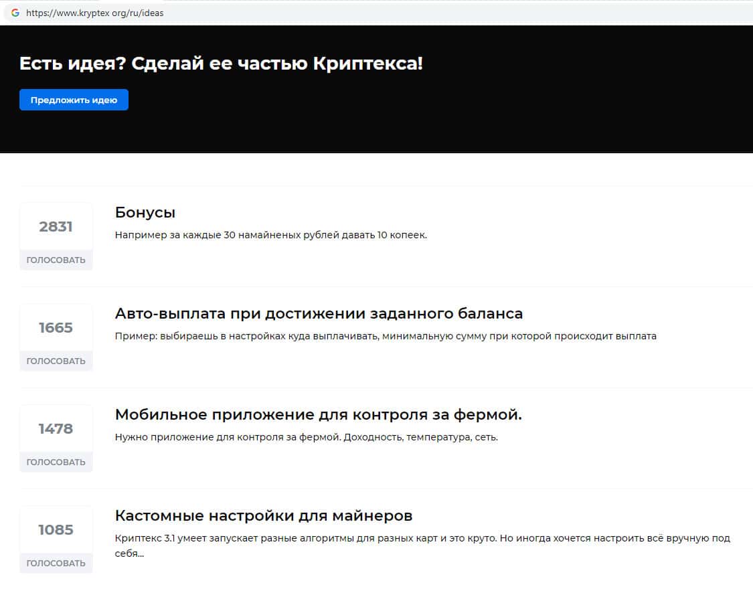Click the 1478 vote count

(56, 428)
